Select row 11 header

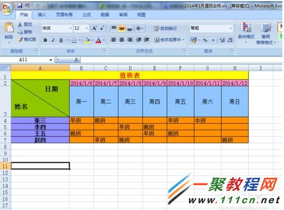(5, 166)
